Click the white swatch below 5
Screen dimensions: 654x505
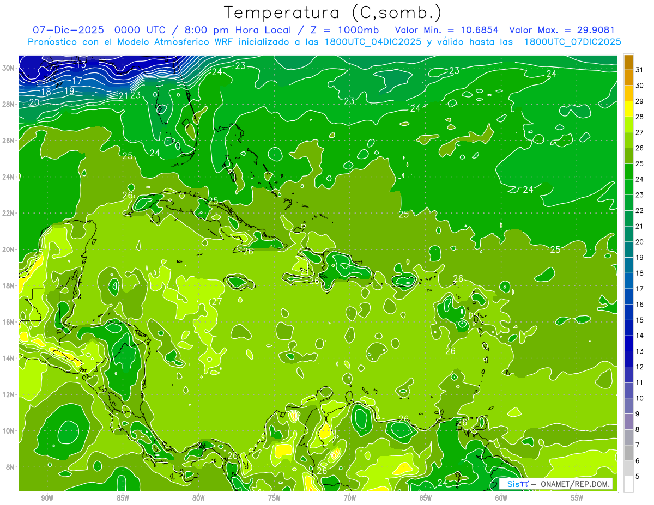tap(628, 484)
